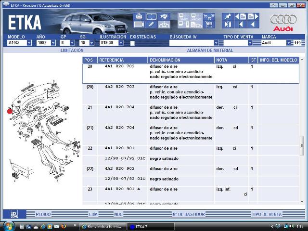Open the volume icon in the system tray
Screen dimensions: 308x231
(292, 226)
